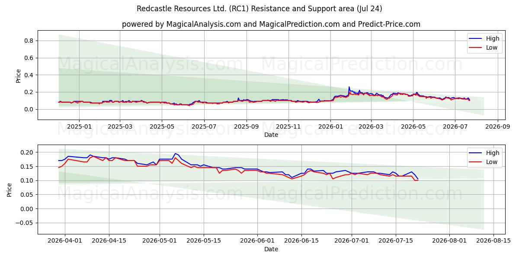Click the 'Price' y-axis label of top chart

click(x=18, y=75)
